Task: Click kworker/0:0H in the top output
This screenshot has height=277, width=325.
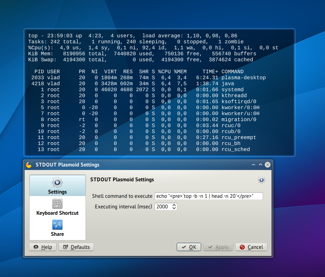Action: (x=240, y=107)
